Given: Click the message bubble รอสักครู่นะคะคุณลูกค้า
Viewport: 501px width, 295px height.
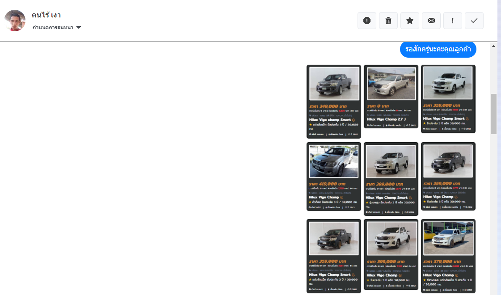Looking at the screenshot, I should (x=438, y=49).
